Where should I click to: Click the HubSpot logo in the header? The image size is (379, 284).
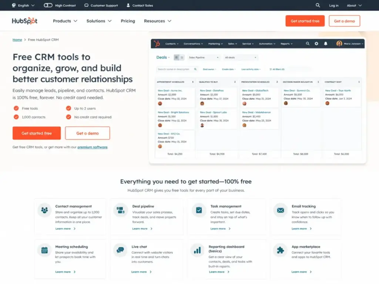(x=25, y=21)
